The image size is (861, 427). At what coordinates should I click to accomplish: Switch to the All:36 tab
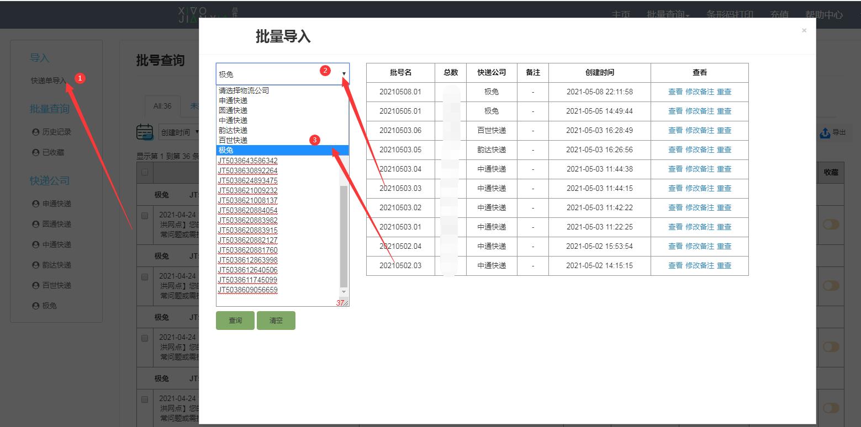(x=161, y=106)
